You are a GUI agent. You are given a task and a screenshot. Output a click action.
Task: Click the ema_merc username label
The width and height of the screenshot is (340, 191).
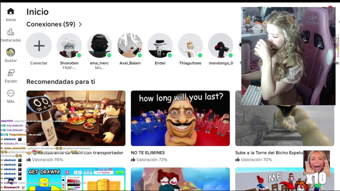[99, 63]
